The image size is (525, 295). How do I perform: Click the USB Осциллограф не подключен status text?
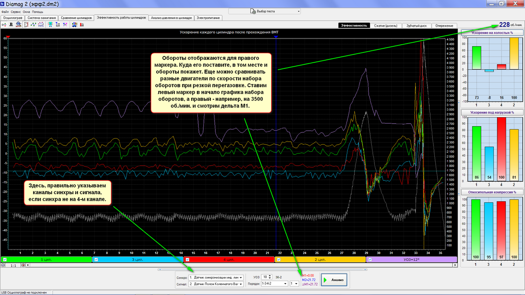pyautogui.click(x=24, y=293)
